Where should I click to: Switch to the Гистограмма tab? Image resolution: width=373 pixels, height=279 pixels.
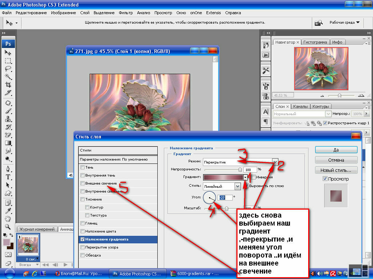pos(315,42)
